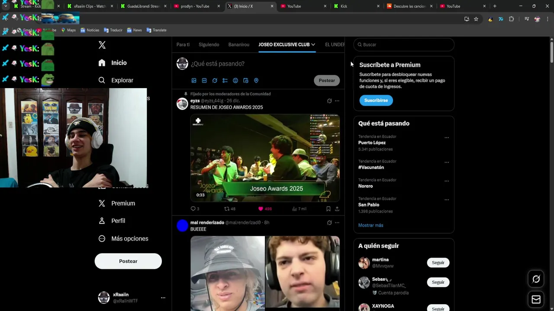Open more options for San Pablo trend
This screenshot has height=311, width=554.
[x=447, y=200]
